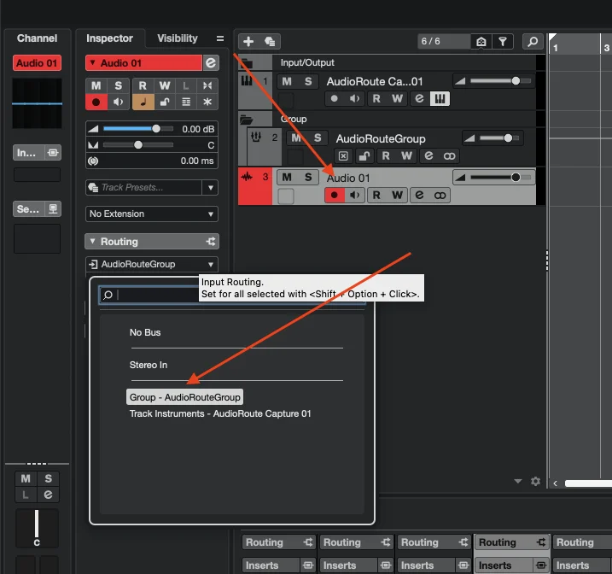
Task: Open channel settings e on Audio 01 track
Action: 419,196
